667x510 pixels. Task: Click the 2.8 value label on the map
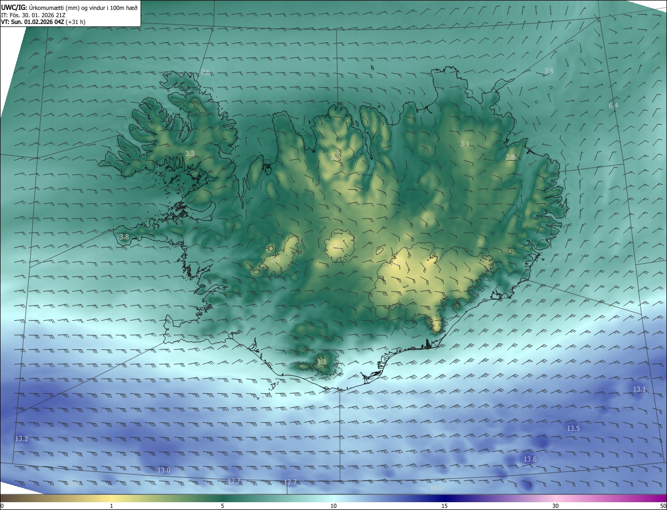point(510,157)
